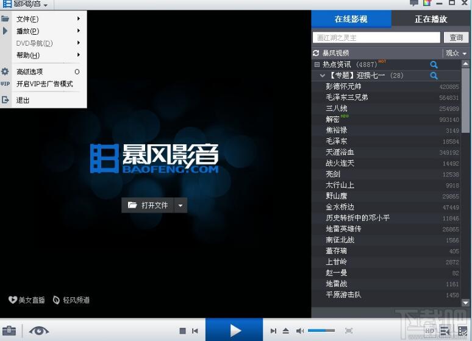Image resolution: width=472 pixels, height=341 pixels.
Task: Select 南征北战 in the list
Action: click(386, 240)
